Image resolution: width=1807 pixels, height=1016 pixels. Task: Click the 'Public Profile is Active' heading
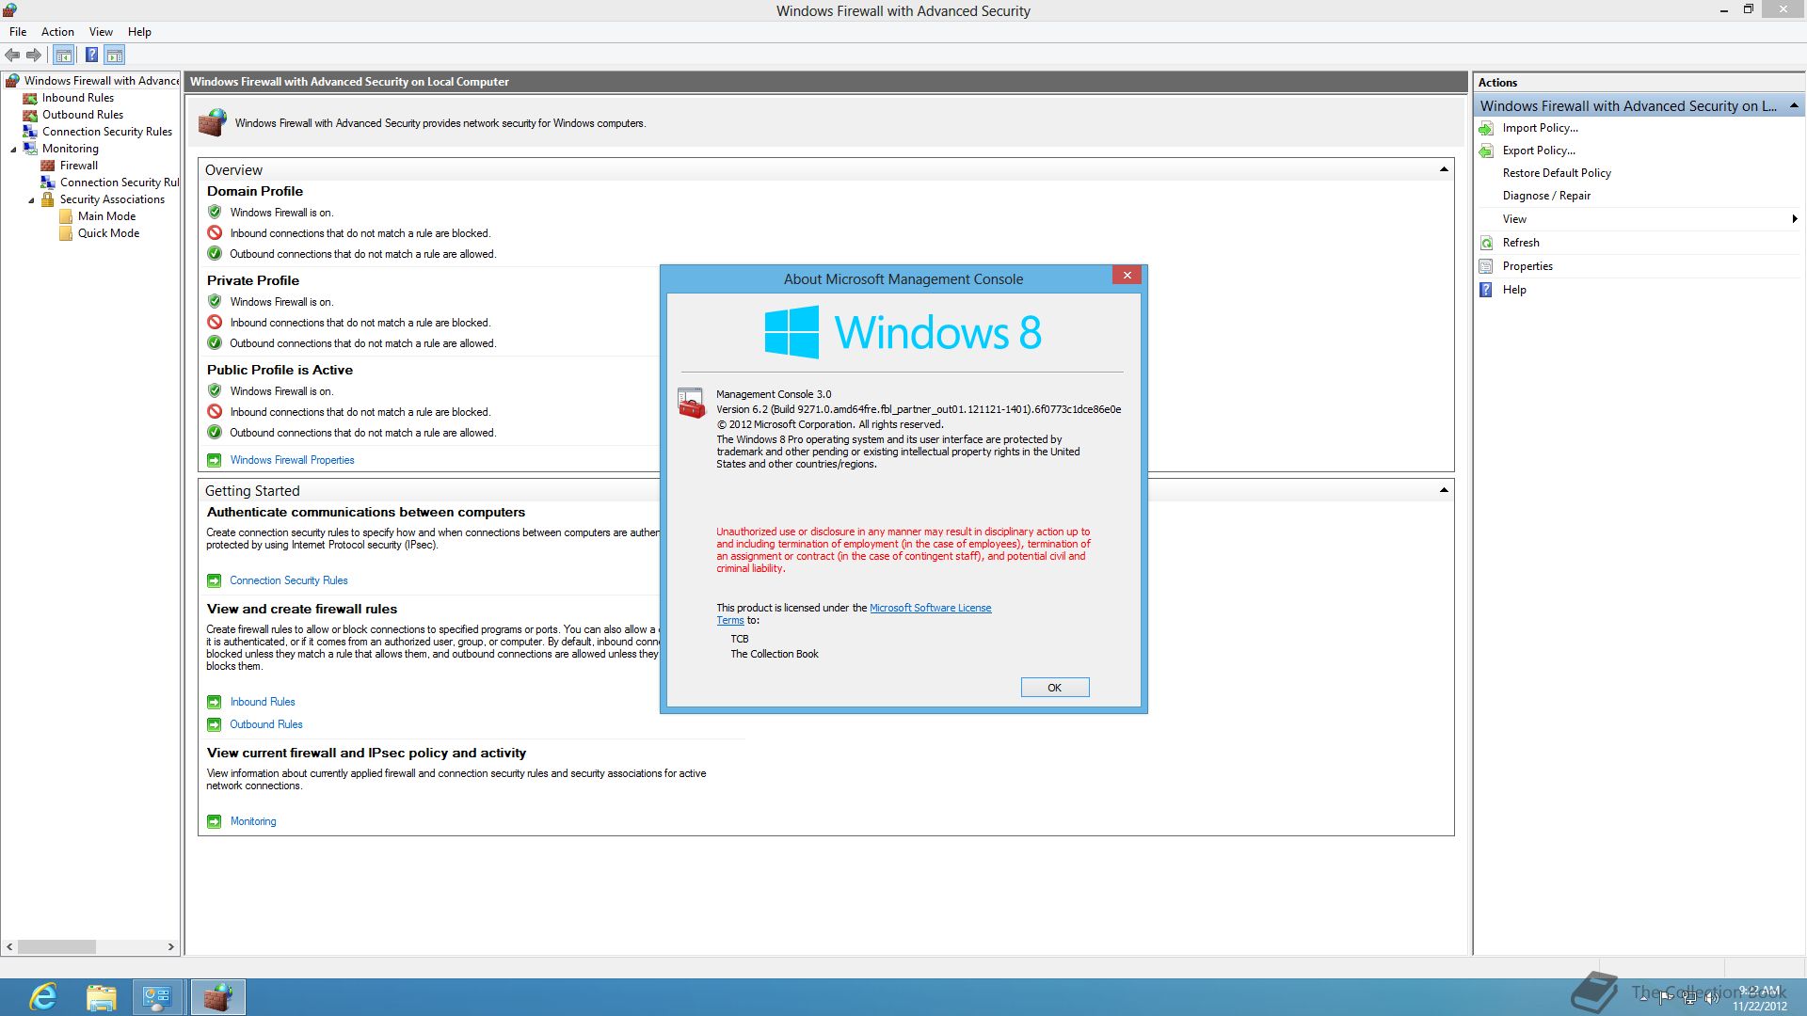(x=280, y=370)
